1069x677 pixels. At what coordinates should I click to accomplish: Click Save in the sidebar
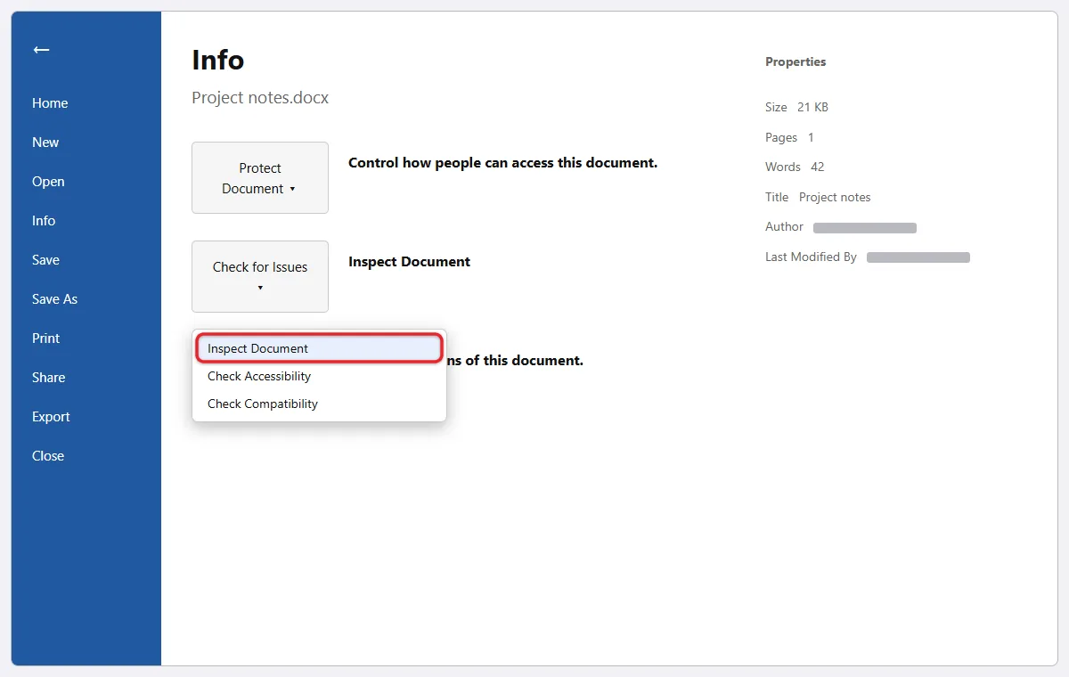click(45, 260)
